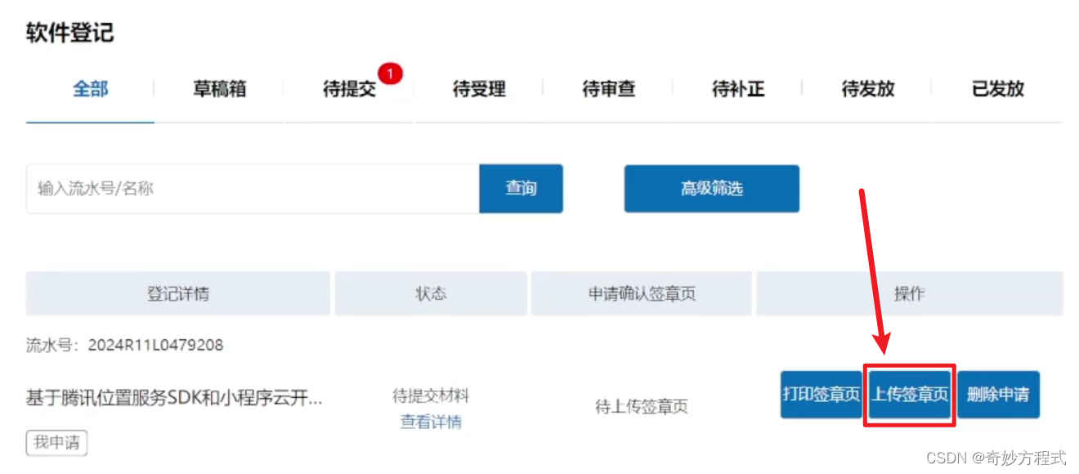Open the 待审查 tab

tap(608, 90)
